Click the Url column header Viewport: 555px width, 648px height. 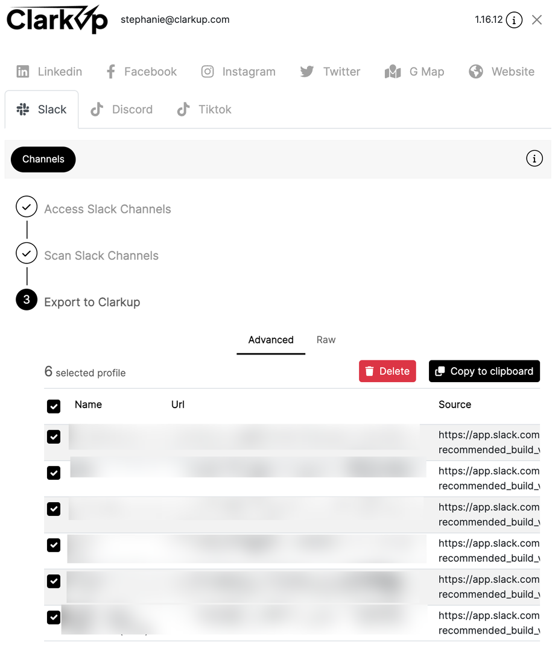coord(178,404)
